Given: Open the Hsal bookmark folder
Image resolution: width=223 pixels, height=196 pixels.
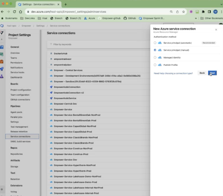Looking at the screenshot, I should coord(42,18).
